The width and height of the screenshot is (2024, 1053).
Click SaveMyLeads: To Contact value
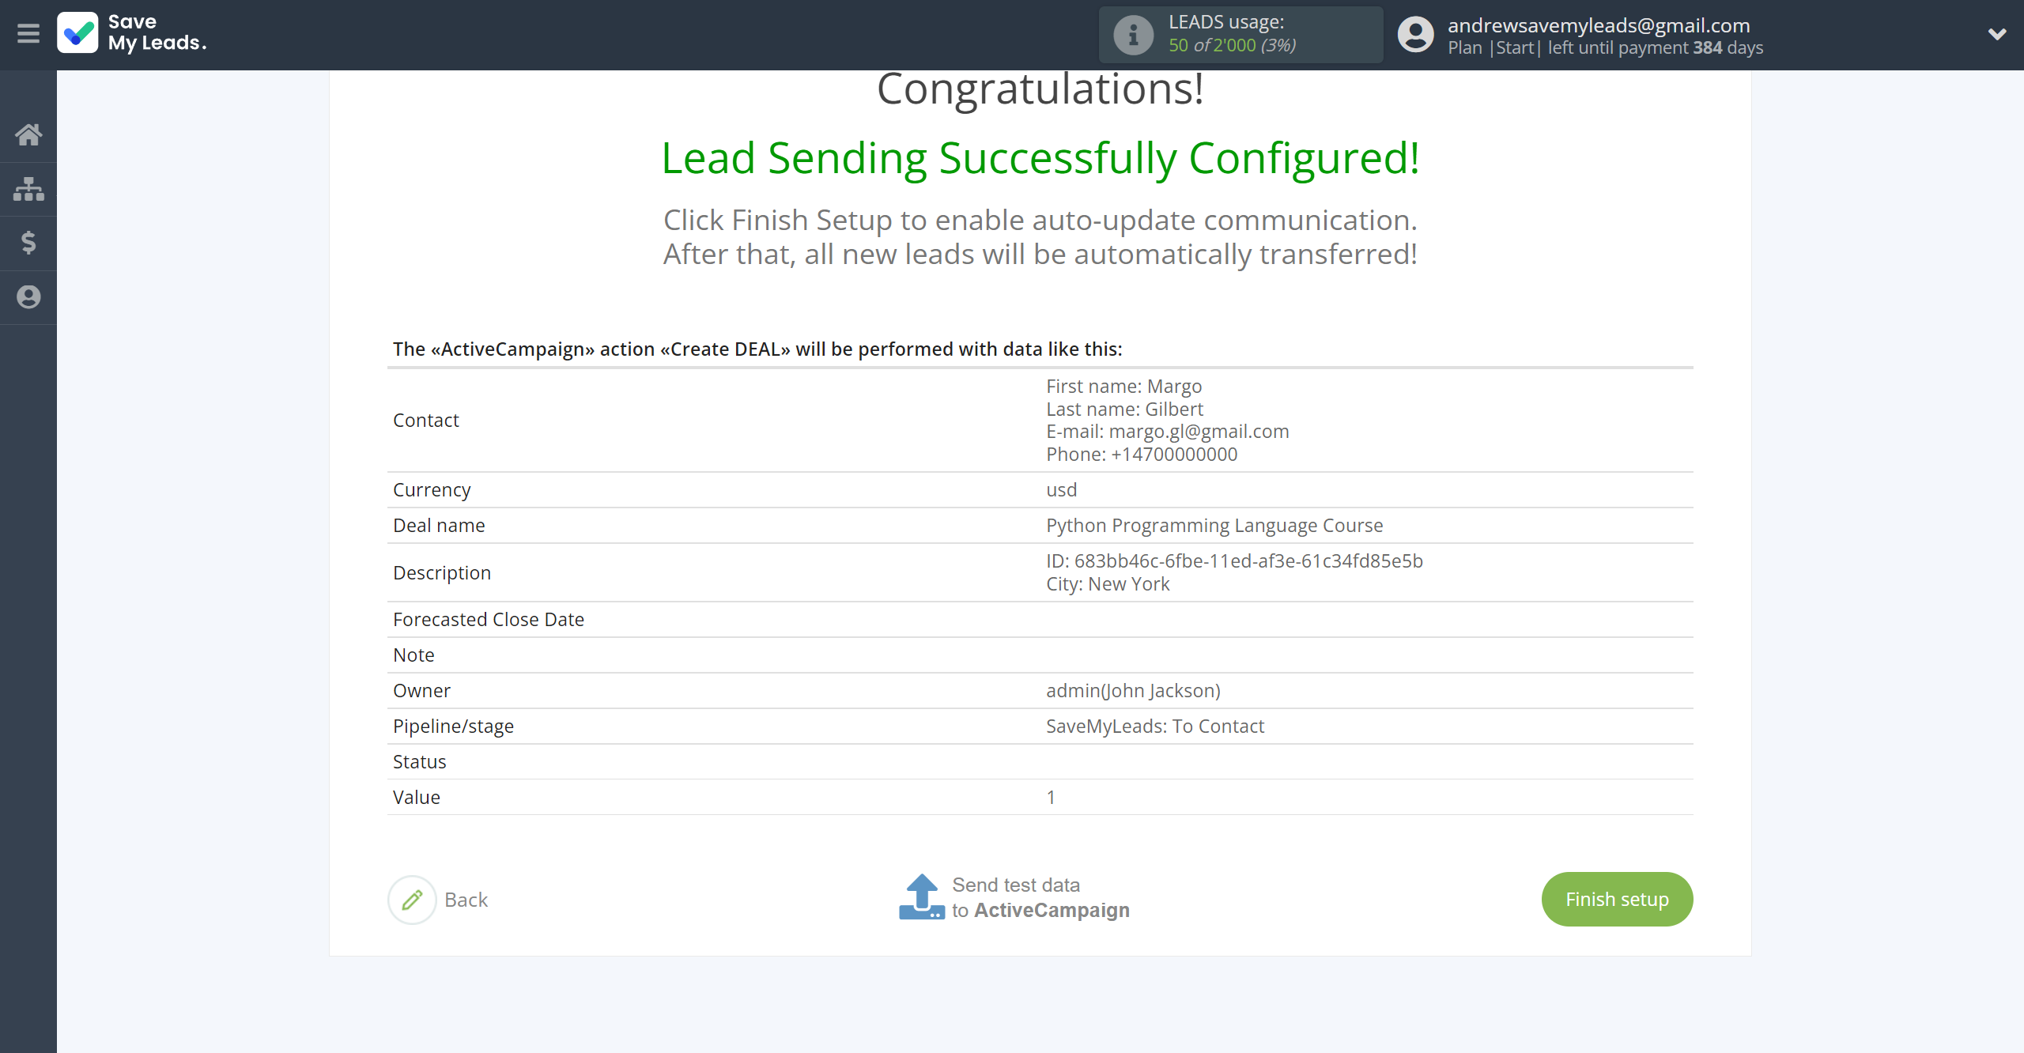coord(1154,727)
